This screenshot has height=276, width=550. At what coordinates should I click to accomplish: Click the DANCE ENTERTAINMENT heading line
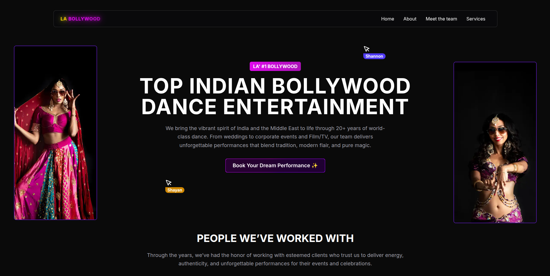(275, 107)
